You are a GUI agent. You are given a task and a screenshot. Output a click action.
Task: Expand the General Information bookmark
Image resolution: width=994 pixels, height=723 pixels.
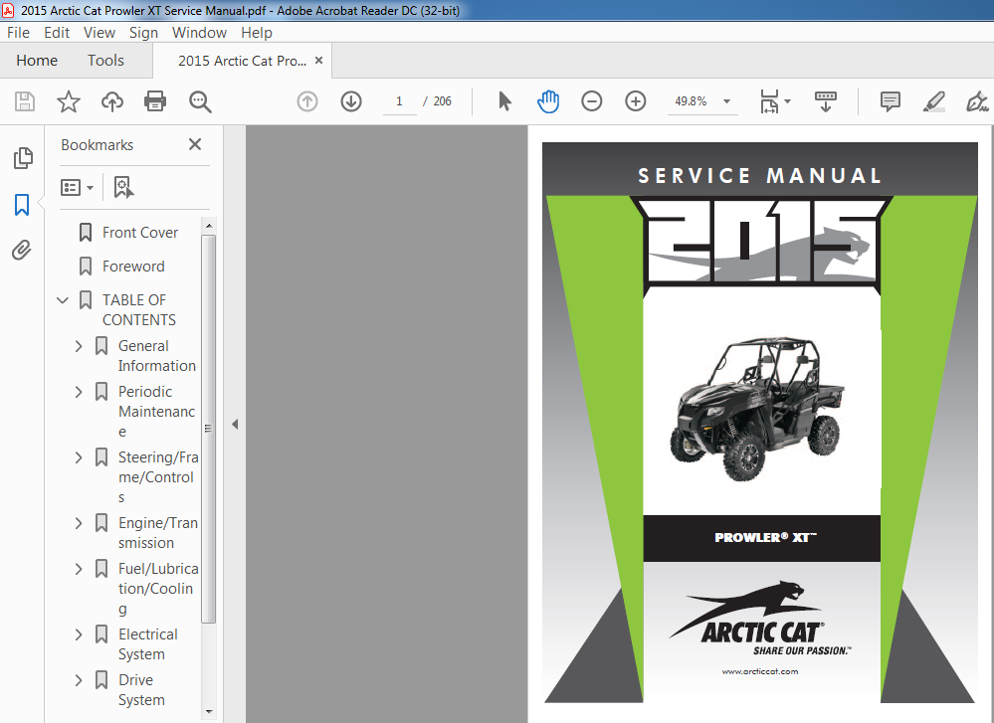point(79,346)
